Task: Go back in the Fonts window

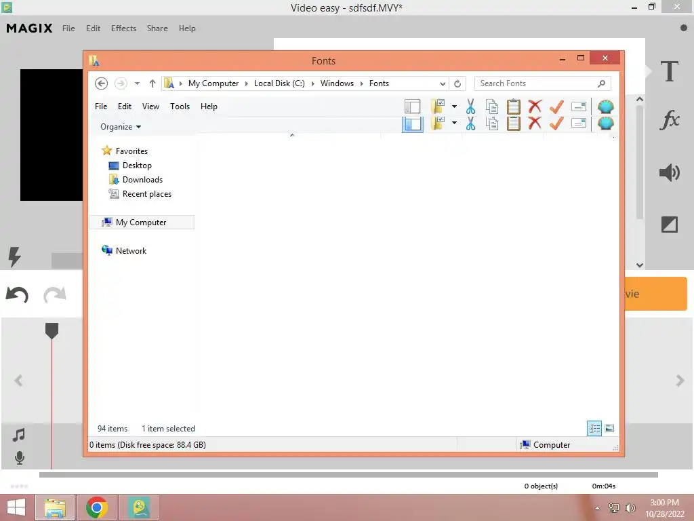Action: pos(102,83)
